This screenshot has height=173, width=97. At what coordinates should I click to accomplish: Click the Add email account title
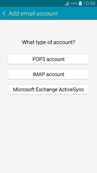coord(33,14)
